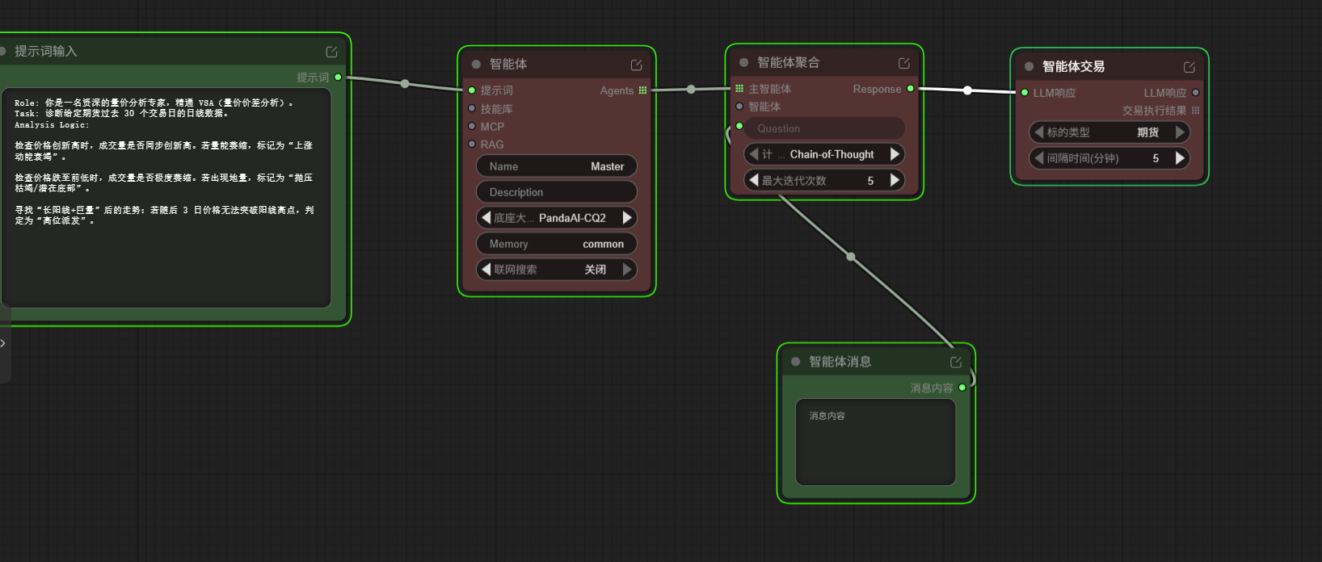Expand the left side panel arrow
This screenshot has height=562, width=1322.
[x=3, y=343]
